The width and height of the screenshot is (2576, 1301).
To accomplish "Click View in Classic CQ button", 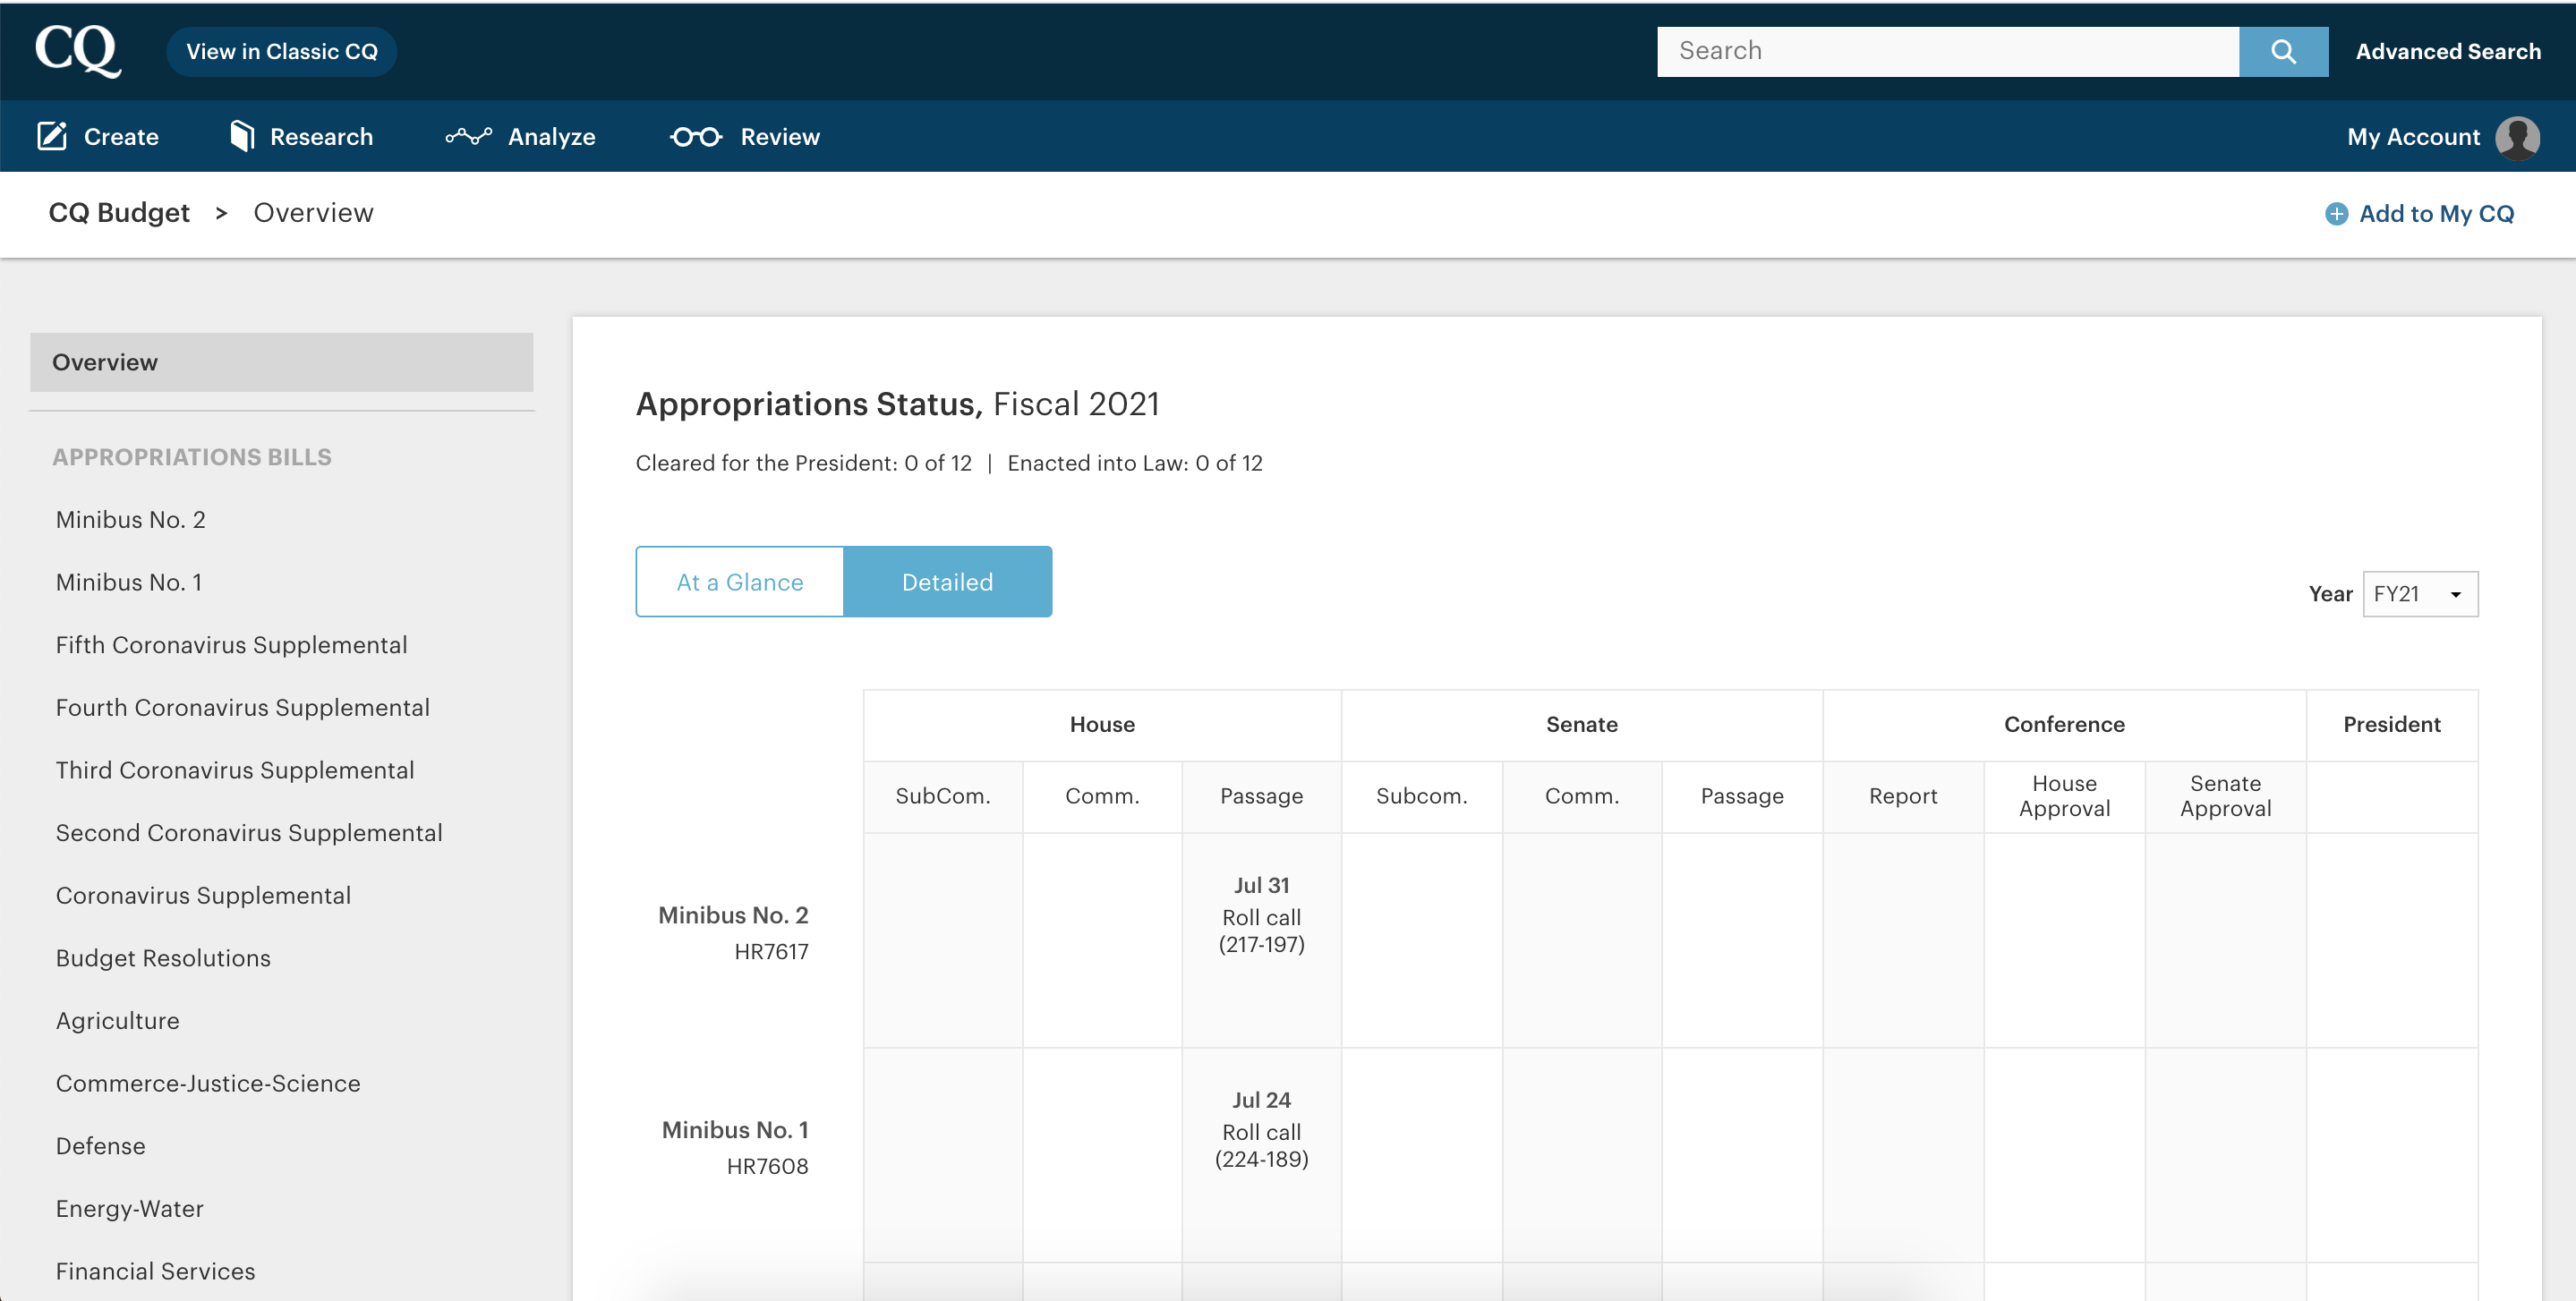I will click(282, 51).
